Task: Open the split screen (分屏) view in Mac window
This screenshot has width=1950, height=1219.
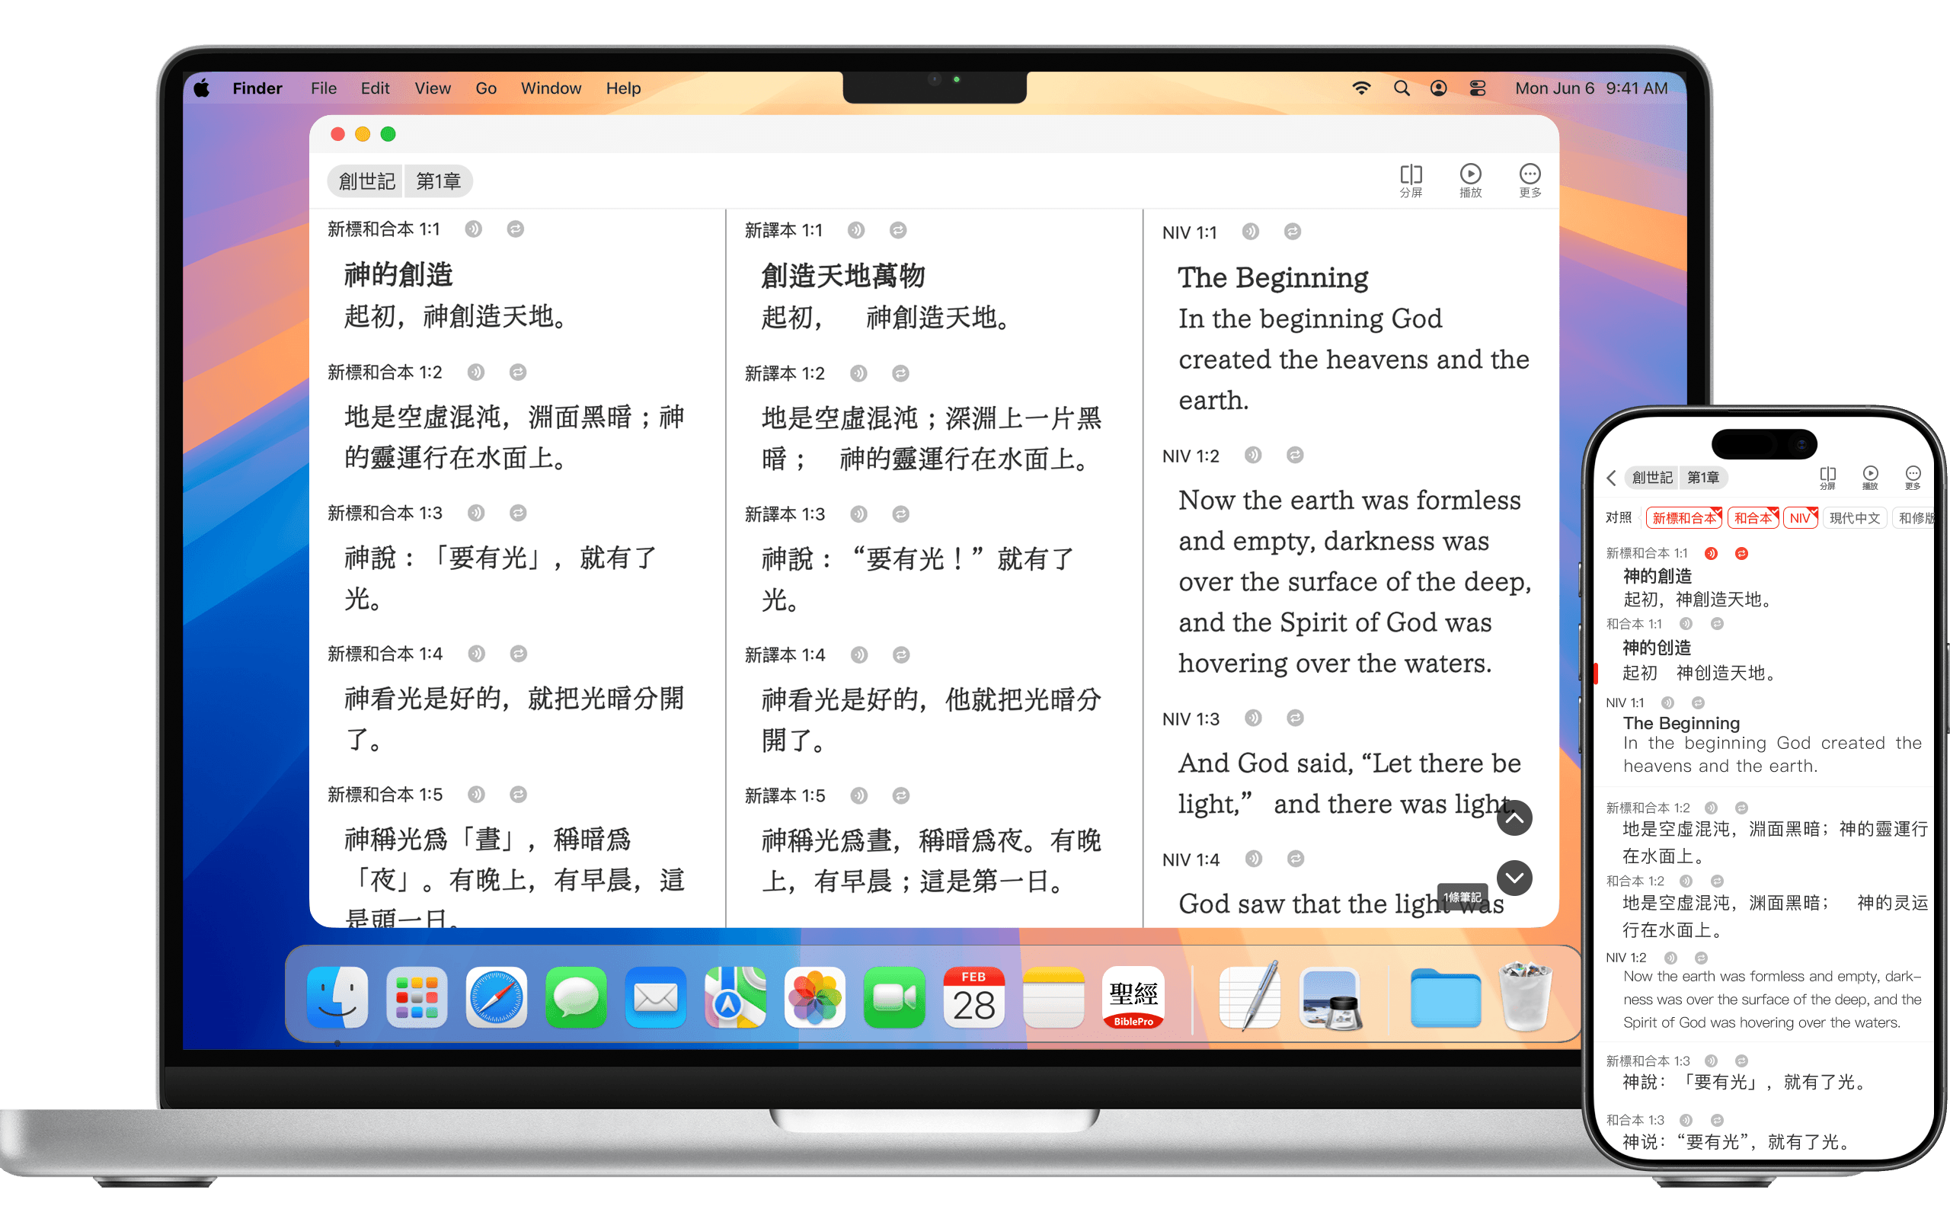Action: (1410, 181)
